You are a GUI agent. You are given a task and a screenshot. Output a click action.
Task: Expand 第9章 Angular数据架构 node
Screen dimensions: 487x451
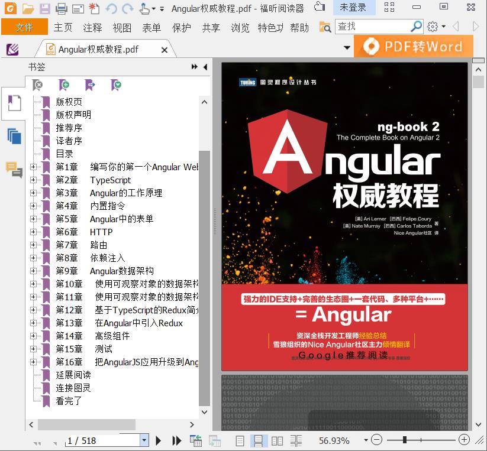pyautogui.click(x=33, y=271)
